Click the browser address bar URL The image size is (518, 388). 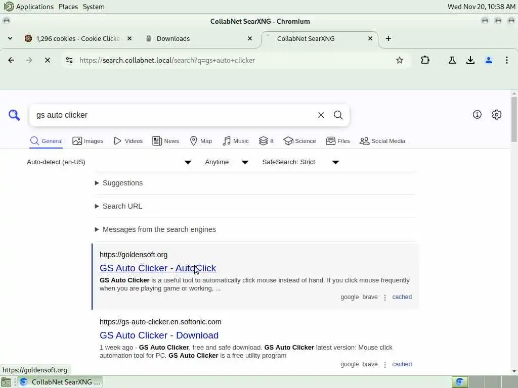[167, 60]
